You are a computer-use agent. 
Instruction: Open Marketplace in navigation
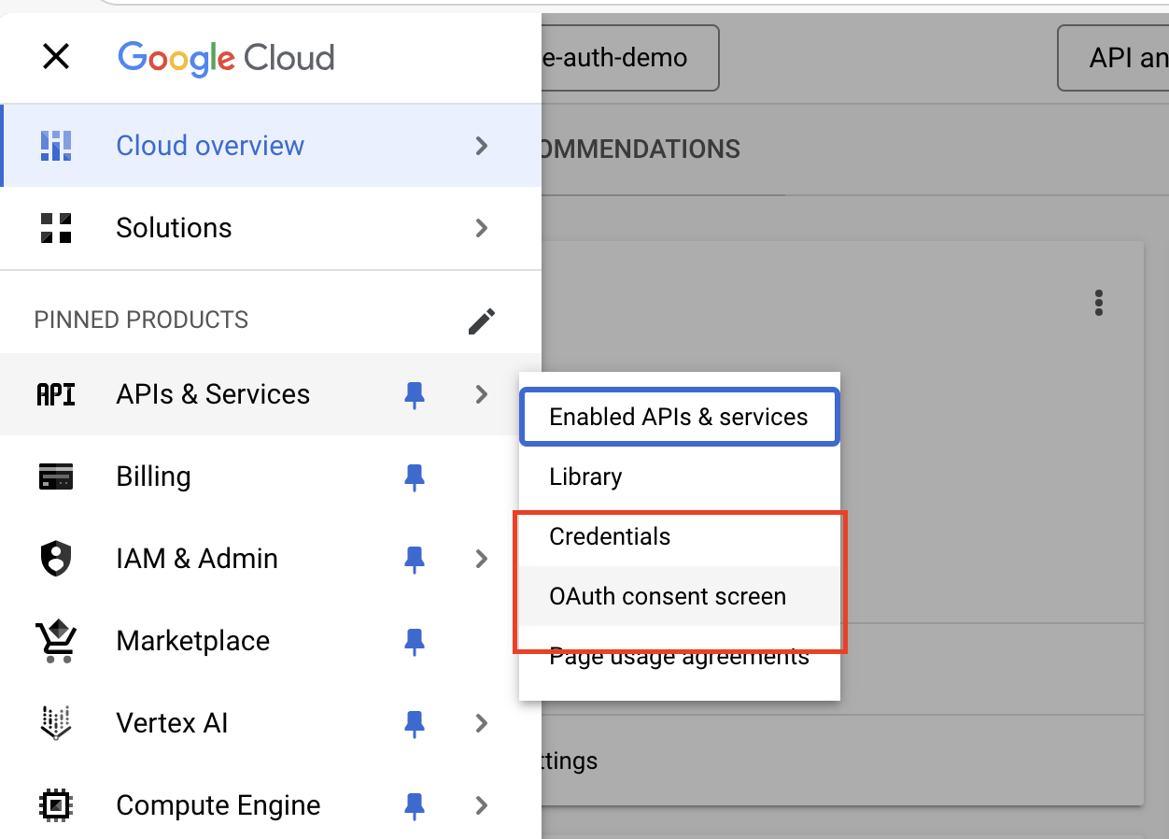271,641
